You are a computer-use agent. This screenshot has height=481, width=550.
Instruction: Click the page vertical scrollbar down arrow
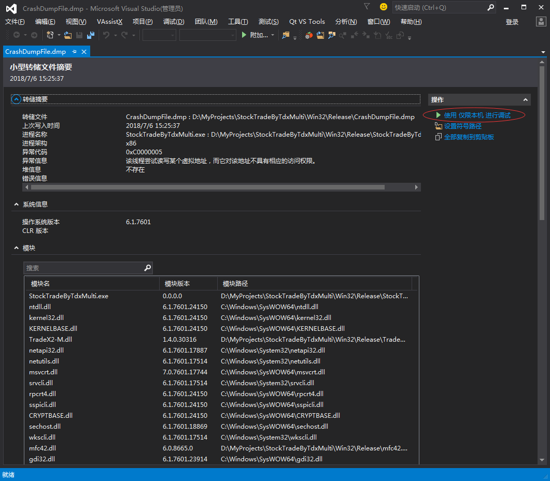coord(542,460)
